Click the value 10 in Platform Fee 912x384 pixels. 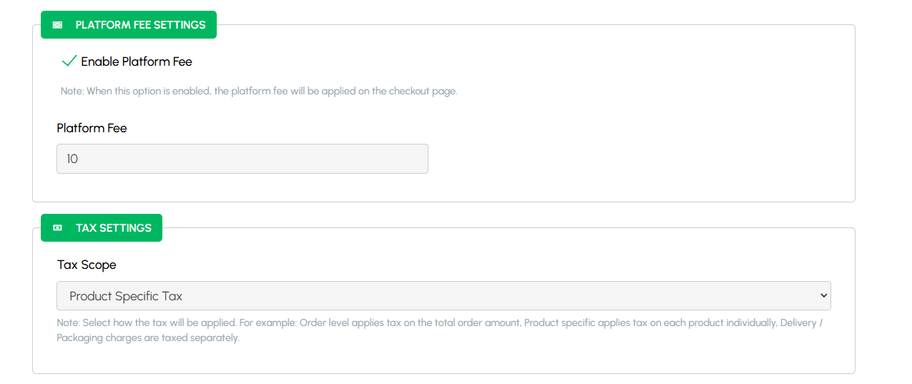tap(72, 159)
